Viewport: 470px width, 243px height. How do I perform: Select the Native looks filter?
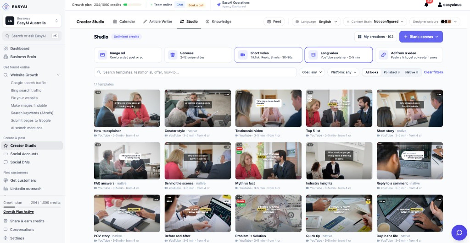(x=412, y=72)
